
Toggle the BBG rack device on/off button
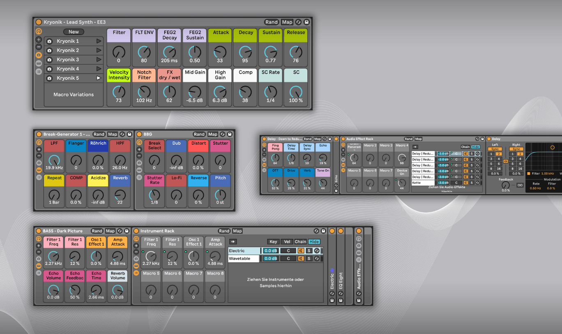pos(139,134)
